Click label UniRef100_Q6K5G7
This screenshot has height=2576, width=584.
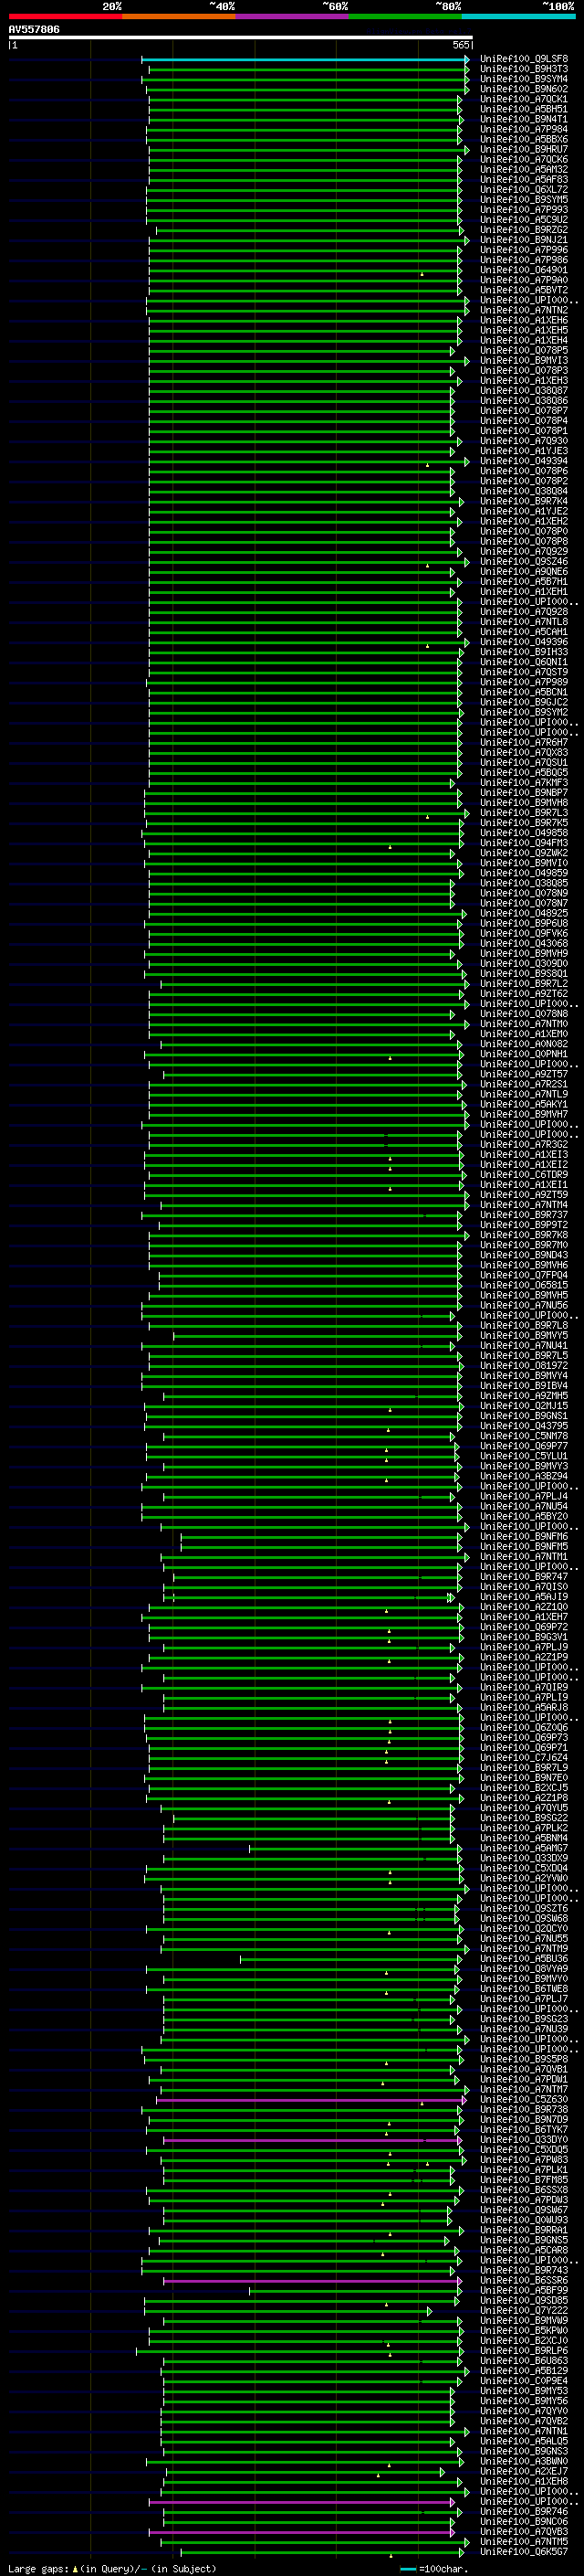pos(524,2552)
